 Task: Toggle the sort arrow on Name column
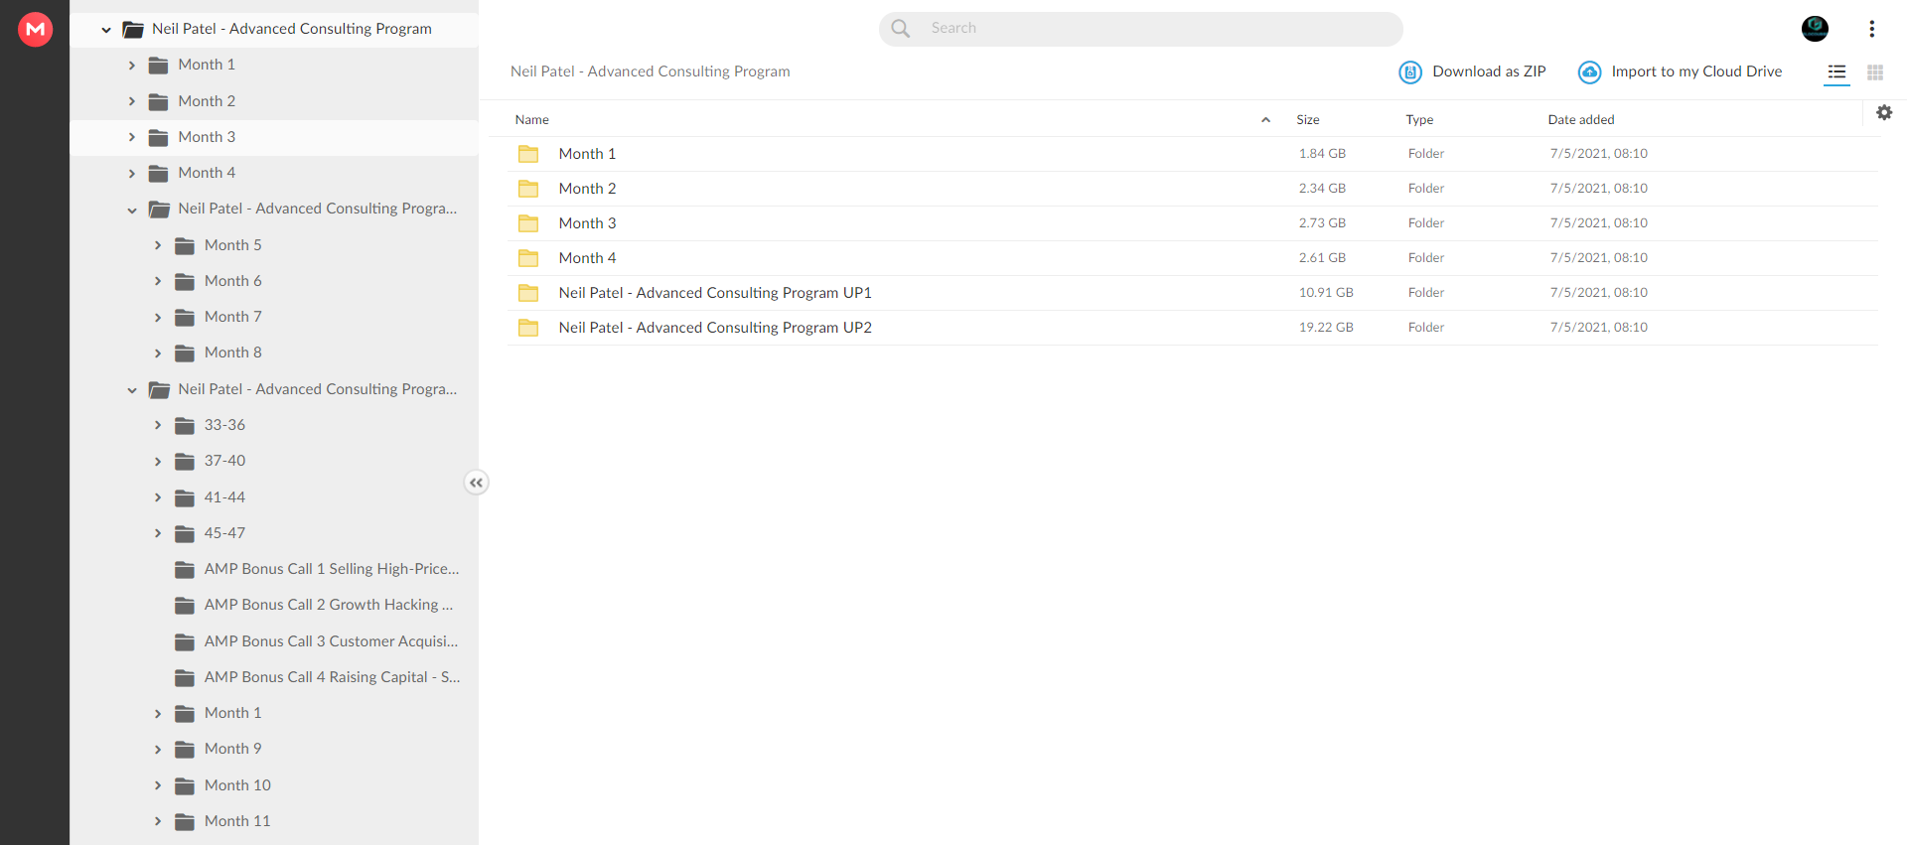pos(1265,120)
